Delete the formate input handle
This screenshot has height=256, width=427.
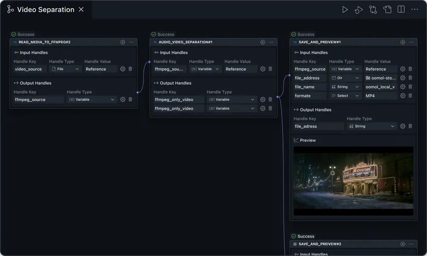[410, 96]
